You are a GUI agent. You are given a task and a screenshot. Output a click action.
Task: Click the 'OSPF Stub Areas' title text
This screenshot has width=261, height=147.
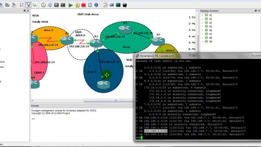pos(88,14)
